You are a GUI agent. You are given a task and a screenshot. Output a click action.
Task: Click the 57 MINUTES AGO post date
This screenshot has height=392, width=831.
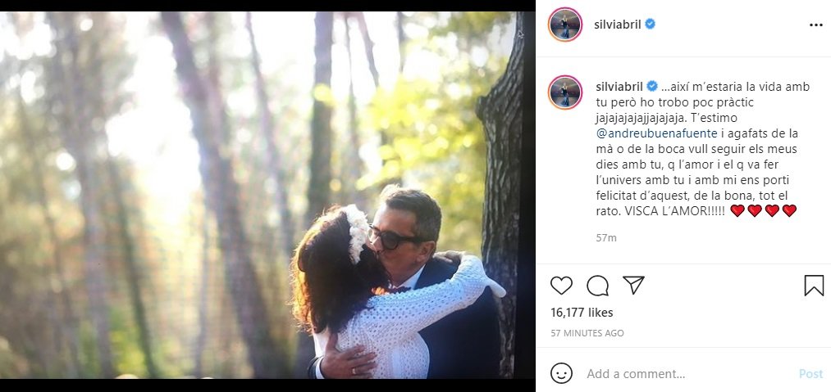tap(587, 333)
